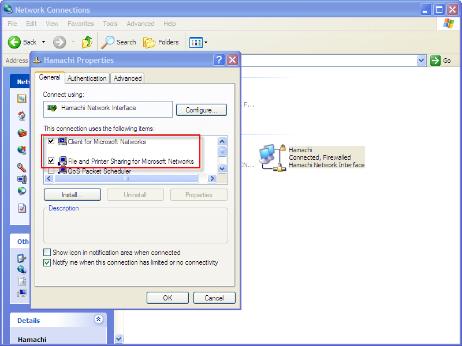Screen dimensions: 462x346
Task: Click the Back arrow toolbar icon
Action: tap(15, 42)
